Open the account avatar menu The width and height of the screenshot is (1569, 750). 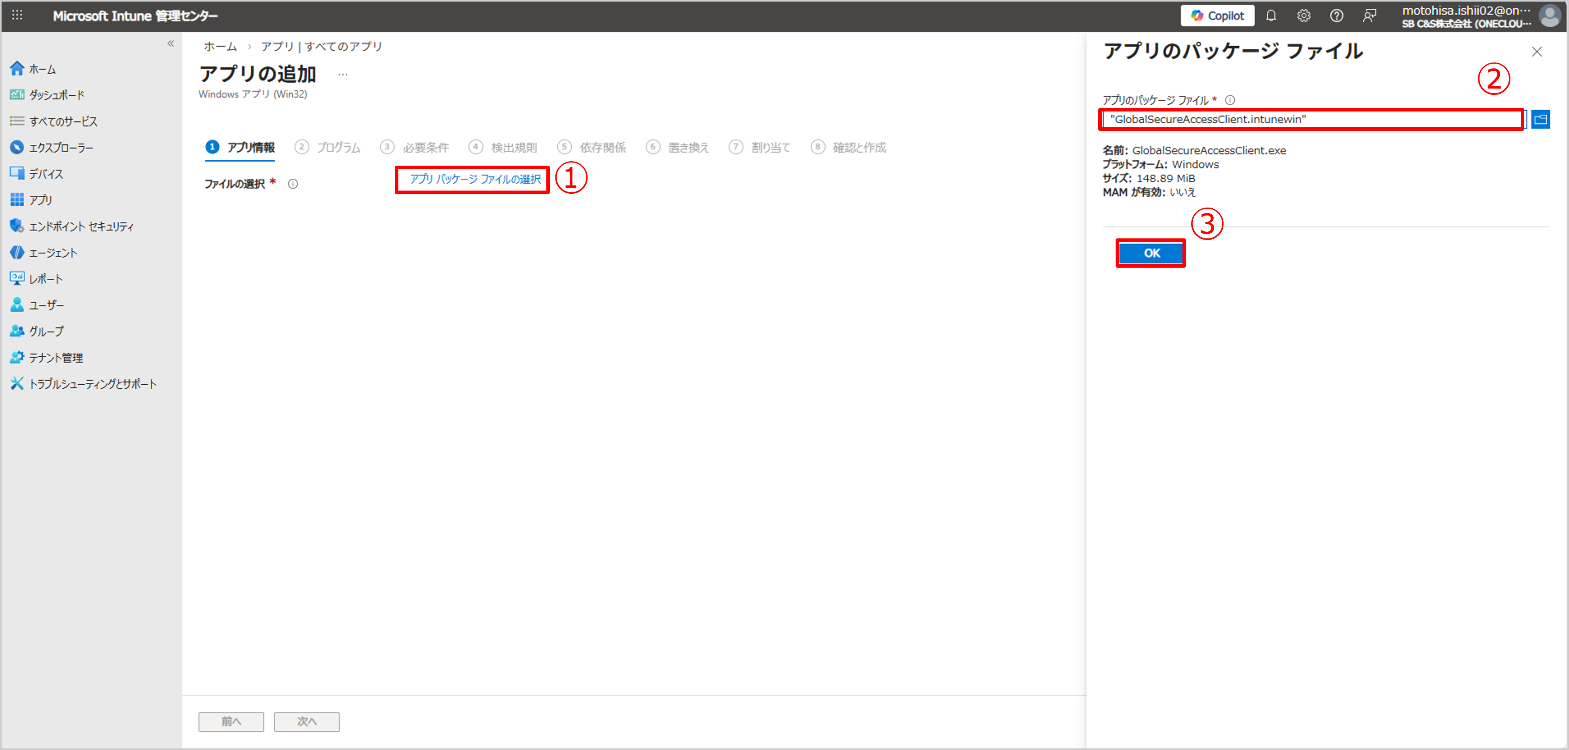pyautogui.click(x=1550, y=16)
